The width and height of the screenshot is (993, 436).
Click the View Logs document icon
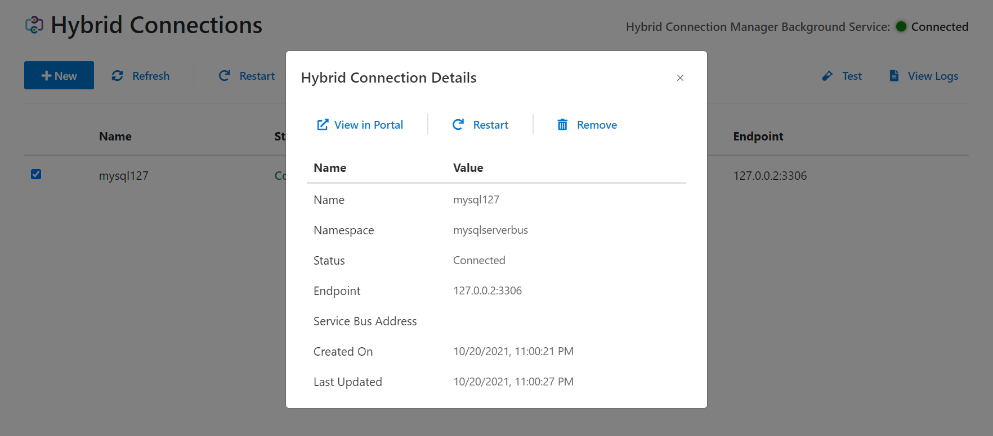[894, 76]
